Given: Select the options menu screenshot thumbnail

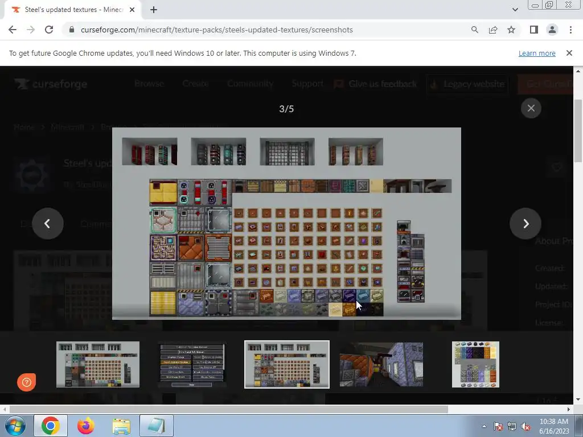Looking at the screenshot, I should coord(192,365).
